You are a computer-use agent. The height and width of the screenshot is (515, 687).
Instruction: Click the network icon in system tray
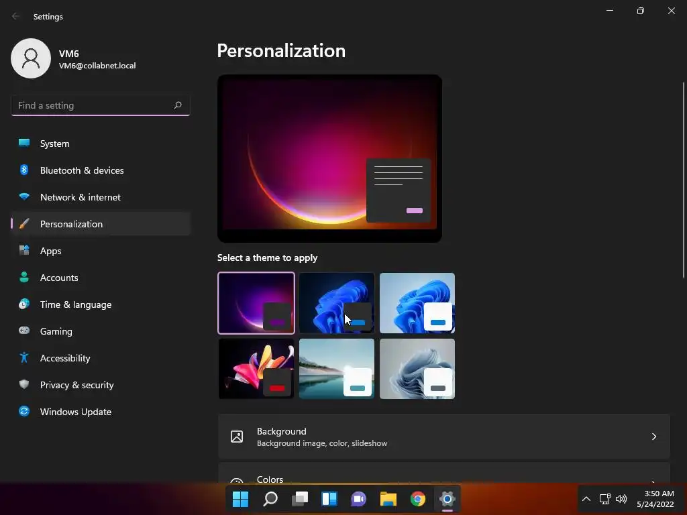click(x=605, y=499)
